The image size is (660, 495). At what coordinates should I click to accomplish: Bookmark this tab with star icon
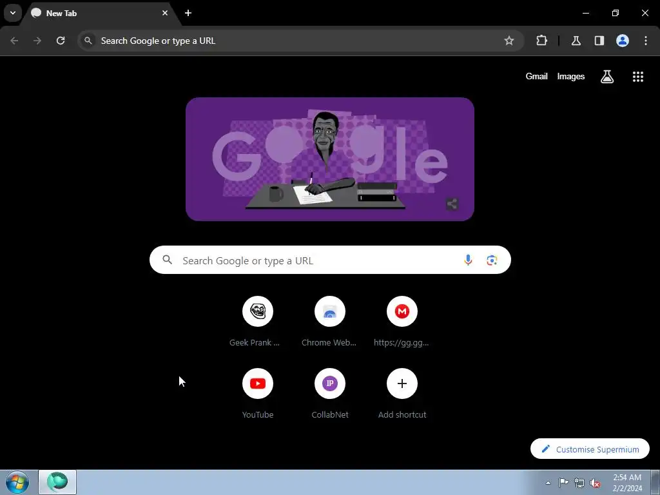tap(509, 41)
